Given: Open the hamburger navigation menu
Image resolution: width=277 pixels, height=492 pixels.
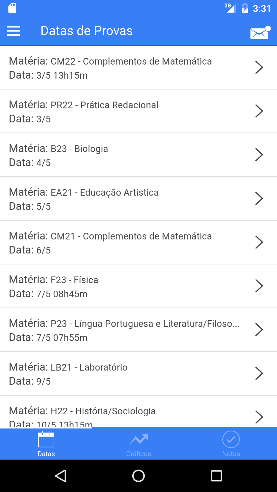Looking at the screenshot, I should (13, 31).
